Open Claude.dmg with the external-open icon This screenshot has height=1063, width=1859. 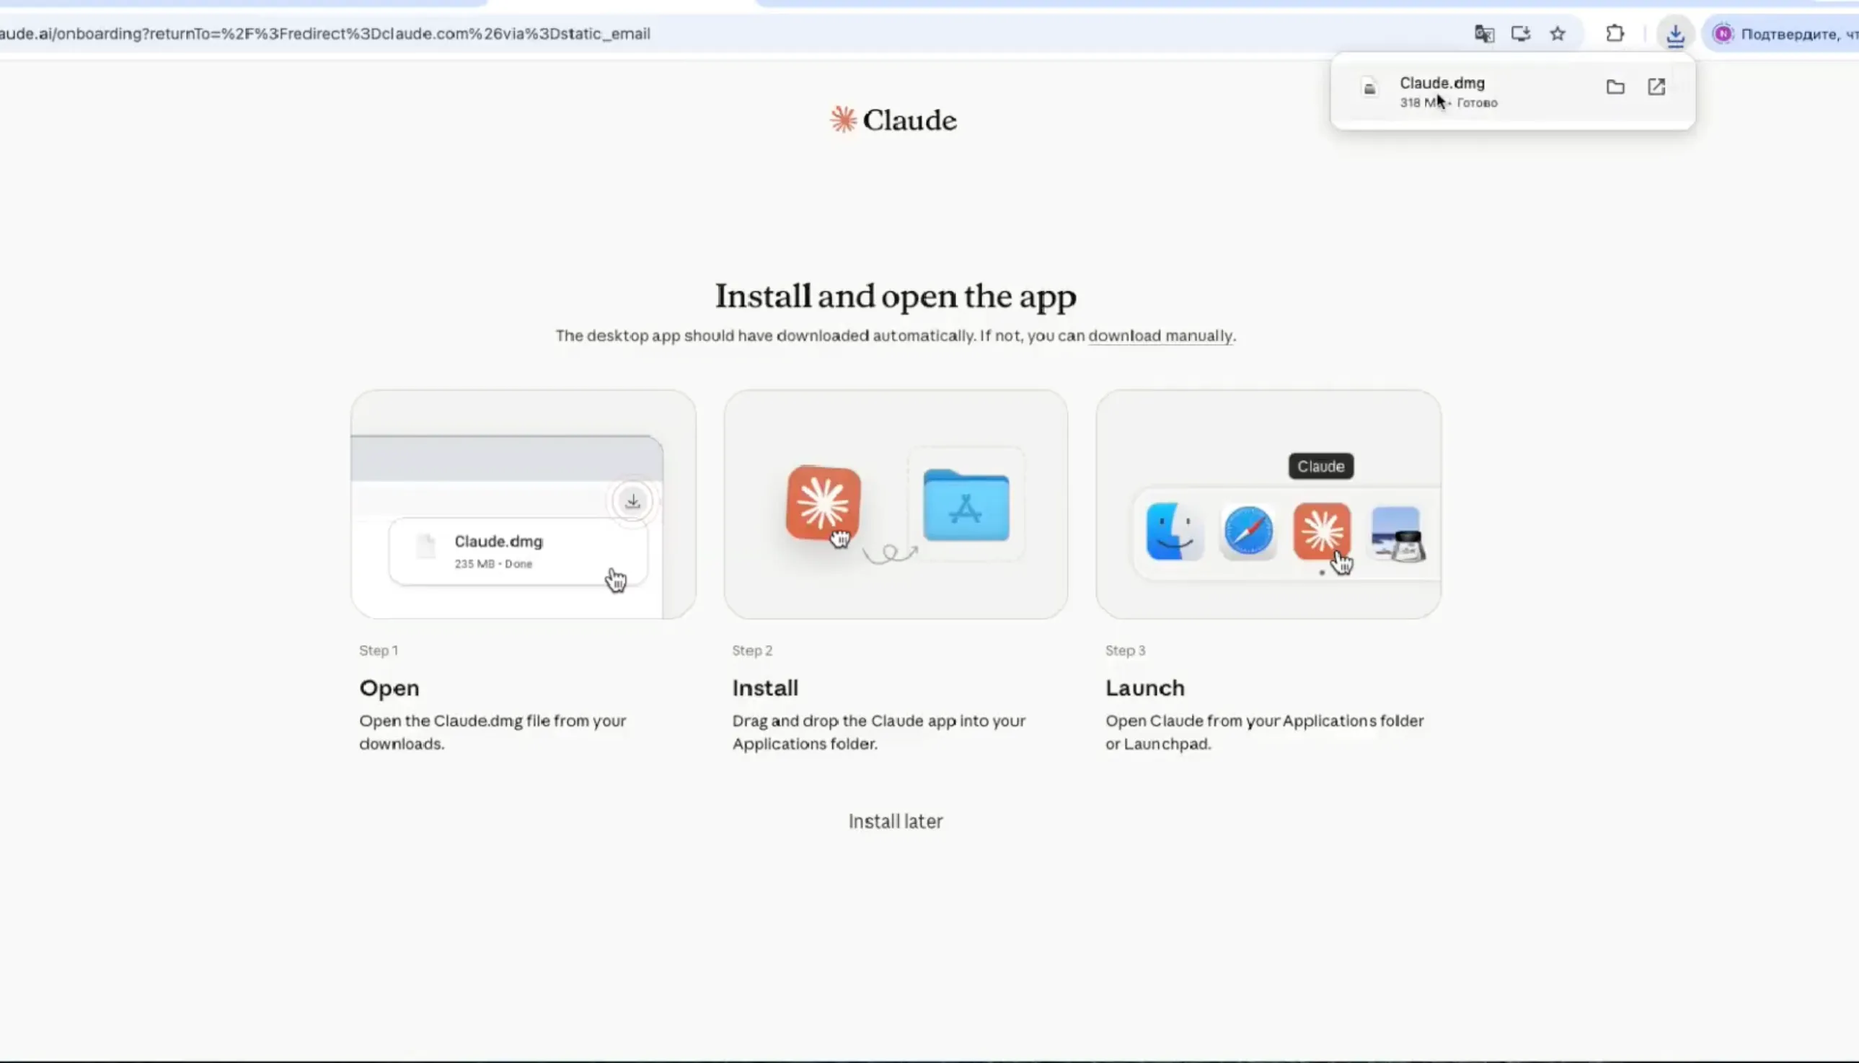(x=1656, y=87)
